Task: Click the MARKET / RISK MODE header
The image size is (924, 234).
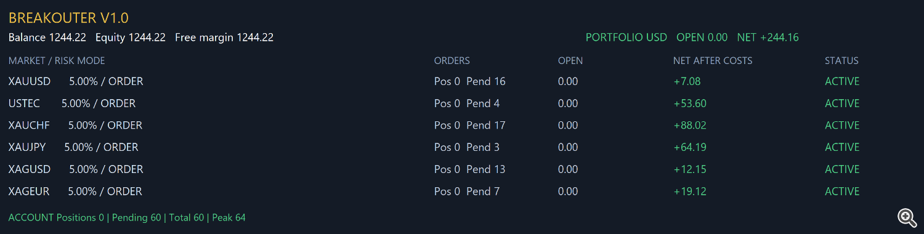Action: 57,60
